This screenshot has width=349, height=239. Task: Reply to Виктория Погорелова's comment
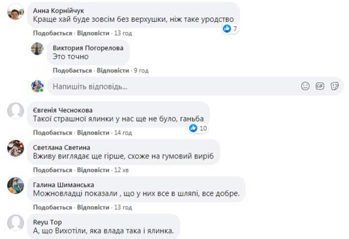pyautogui.click(x=113, y=70)
